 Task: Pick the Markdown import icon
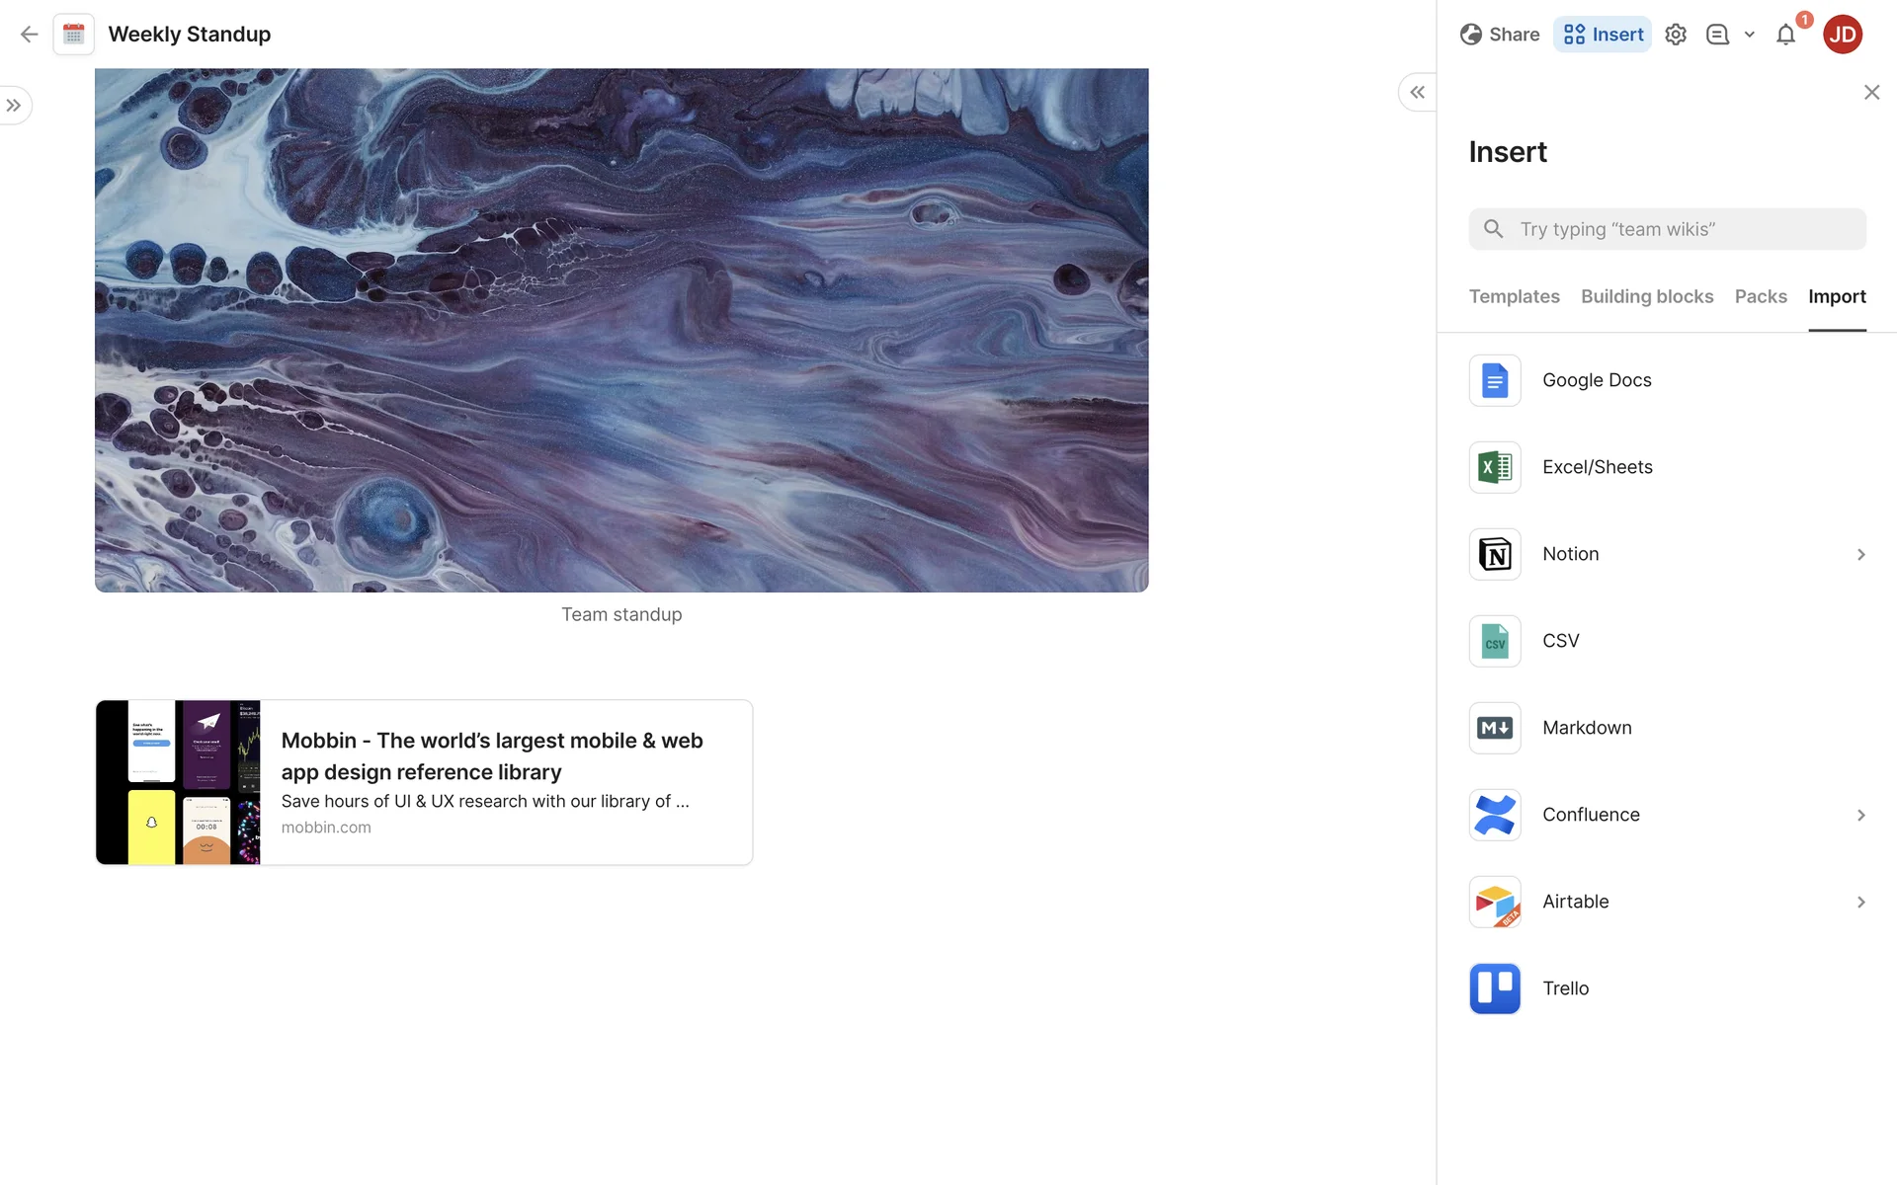[x=1494, y=728]
